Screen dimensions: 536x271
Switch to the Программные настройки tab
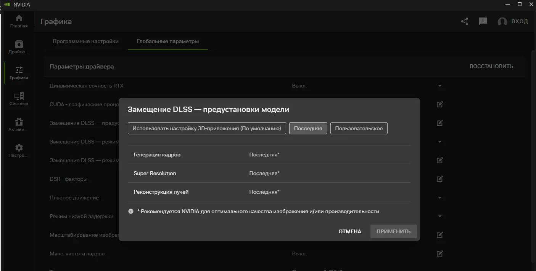(x=85, y=41)
